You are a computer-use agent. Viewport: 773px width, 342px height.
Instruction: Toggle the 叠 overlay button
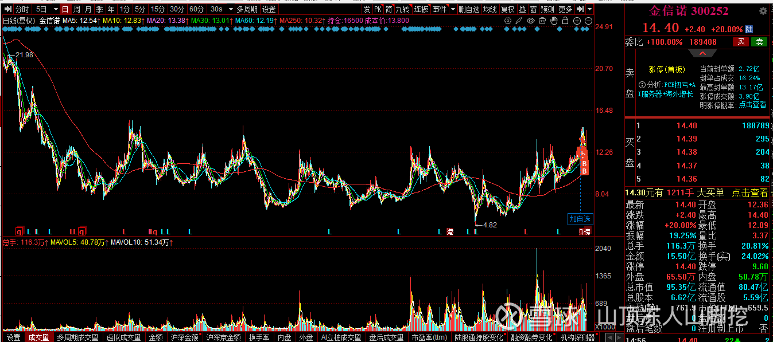[x=522, y=9]
